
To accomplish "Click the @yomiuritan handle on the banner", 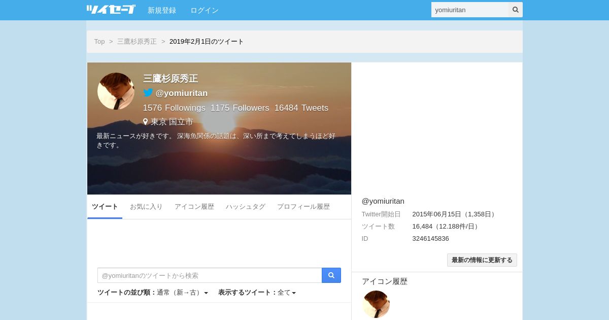I will [182, 93].
